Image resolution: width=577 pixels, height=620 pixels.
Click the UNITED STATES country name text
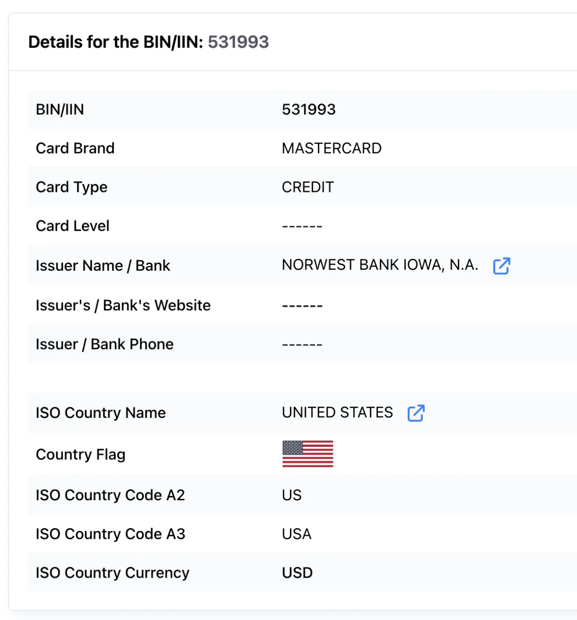coord(337,413)
